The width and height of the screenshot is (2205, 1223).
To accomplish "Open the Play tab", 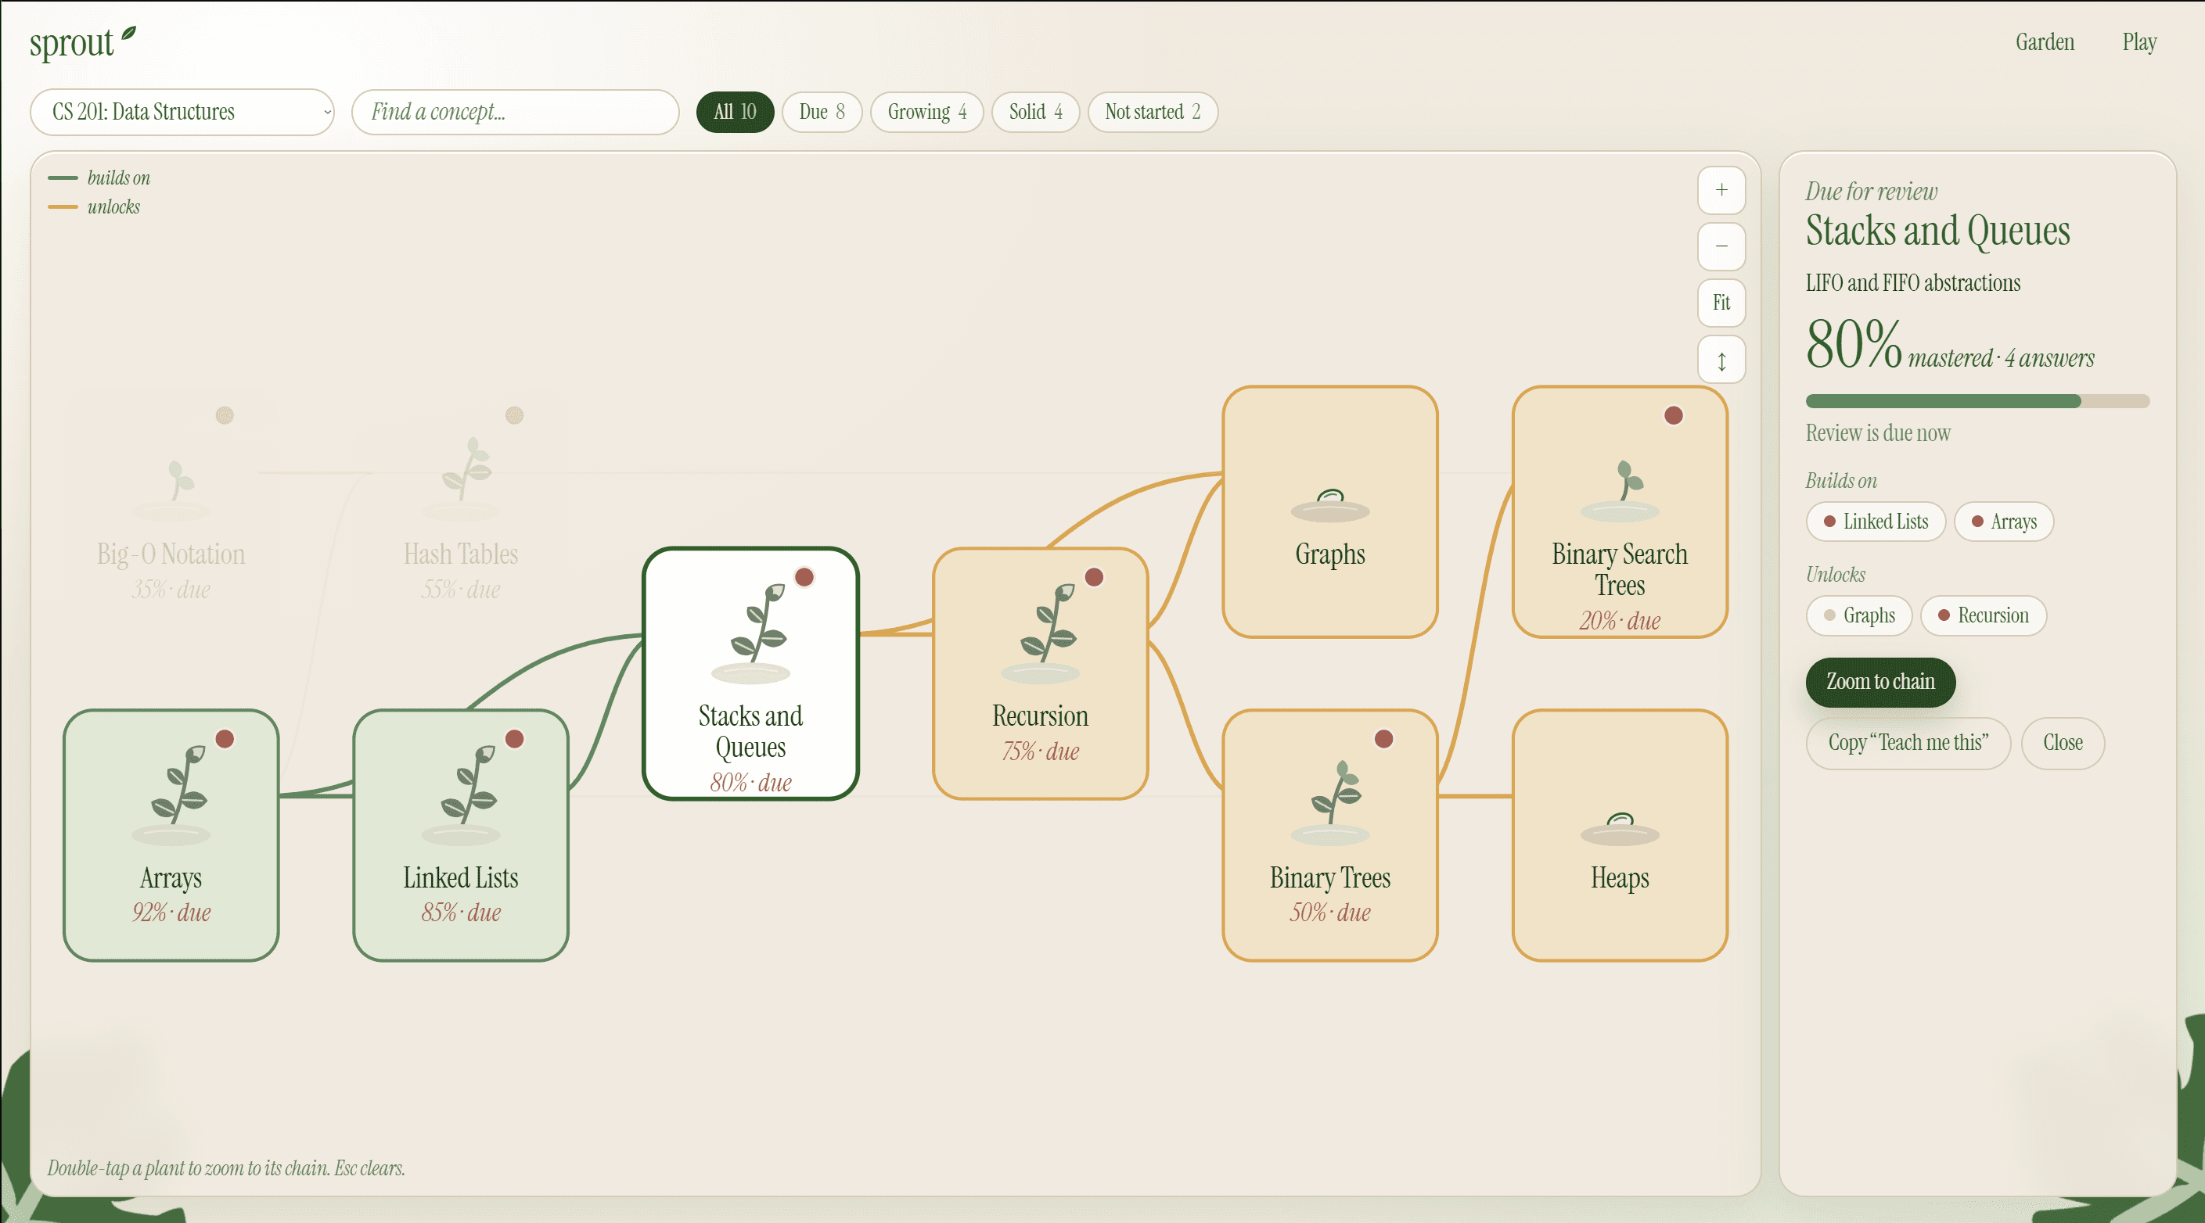I will (2138, 42).
